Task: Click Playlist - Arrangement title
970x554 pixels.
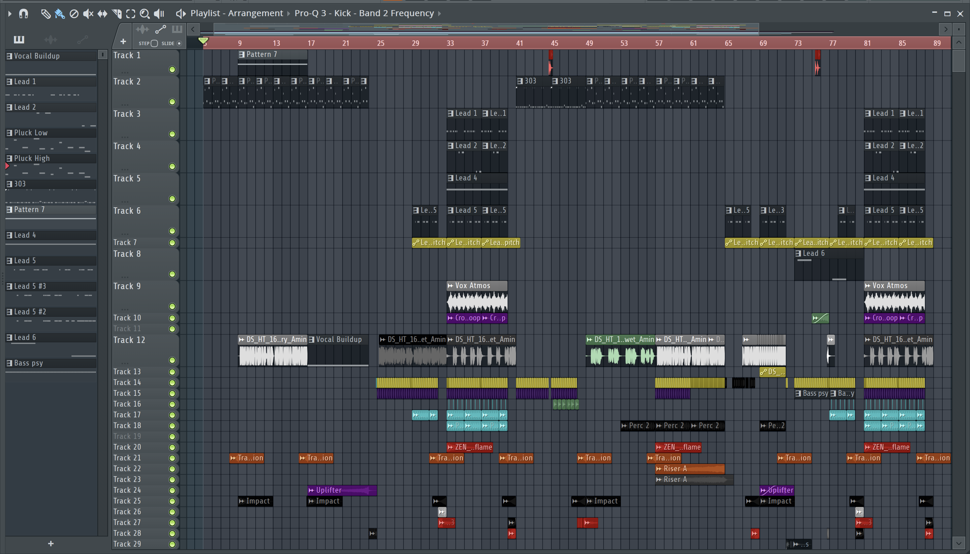Action: point(237,13)
